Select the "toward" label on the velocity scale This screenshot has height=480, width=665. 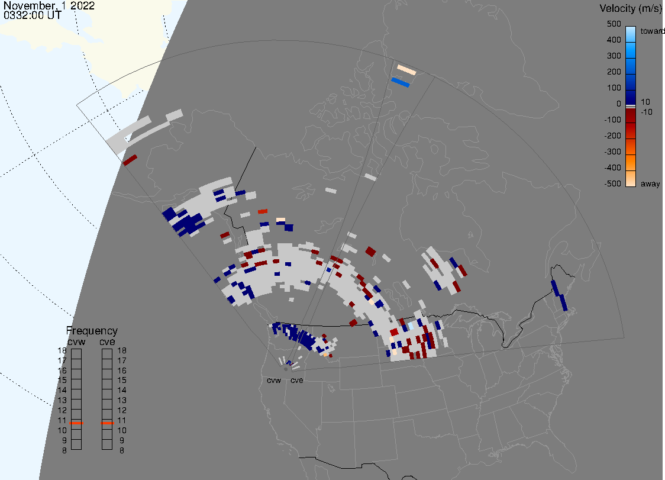tap(652, 31)
